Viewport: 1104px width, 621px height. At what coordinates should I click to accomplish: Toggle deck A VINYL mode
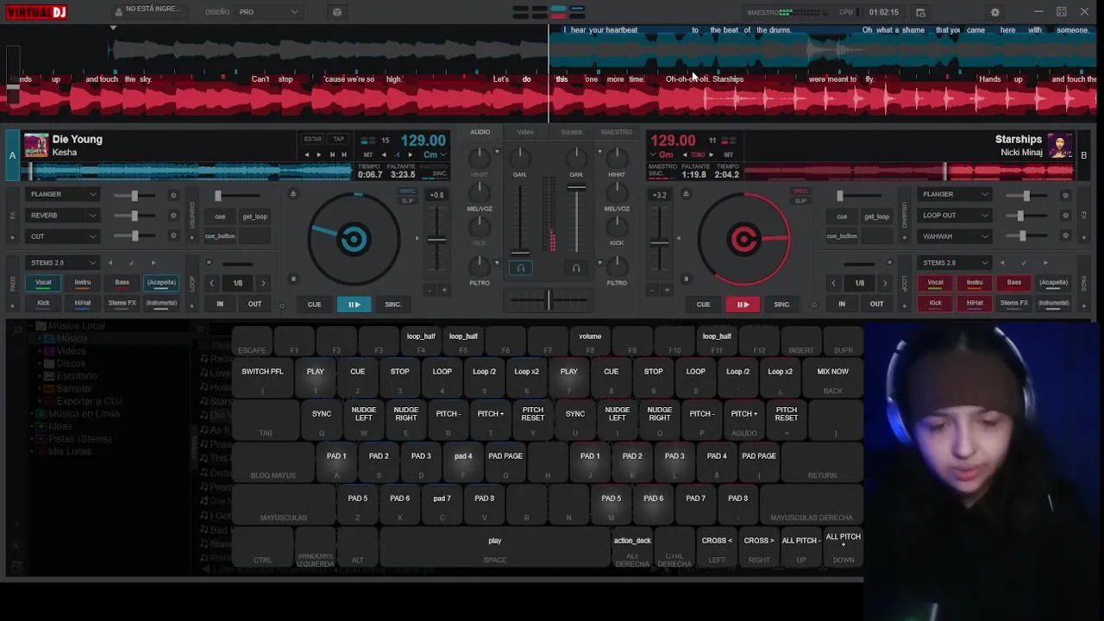tap(408, 191)
